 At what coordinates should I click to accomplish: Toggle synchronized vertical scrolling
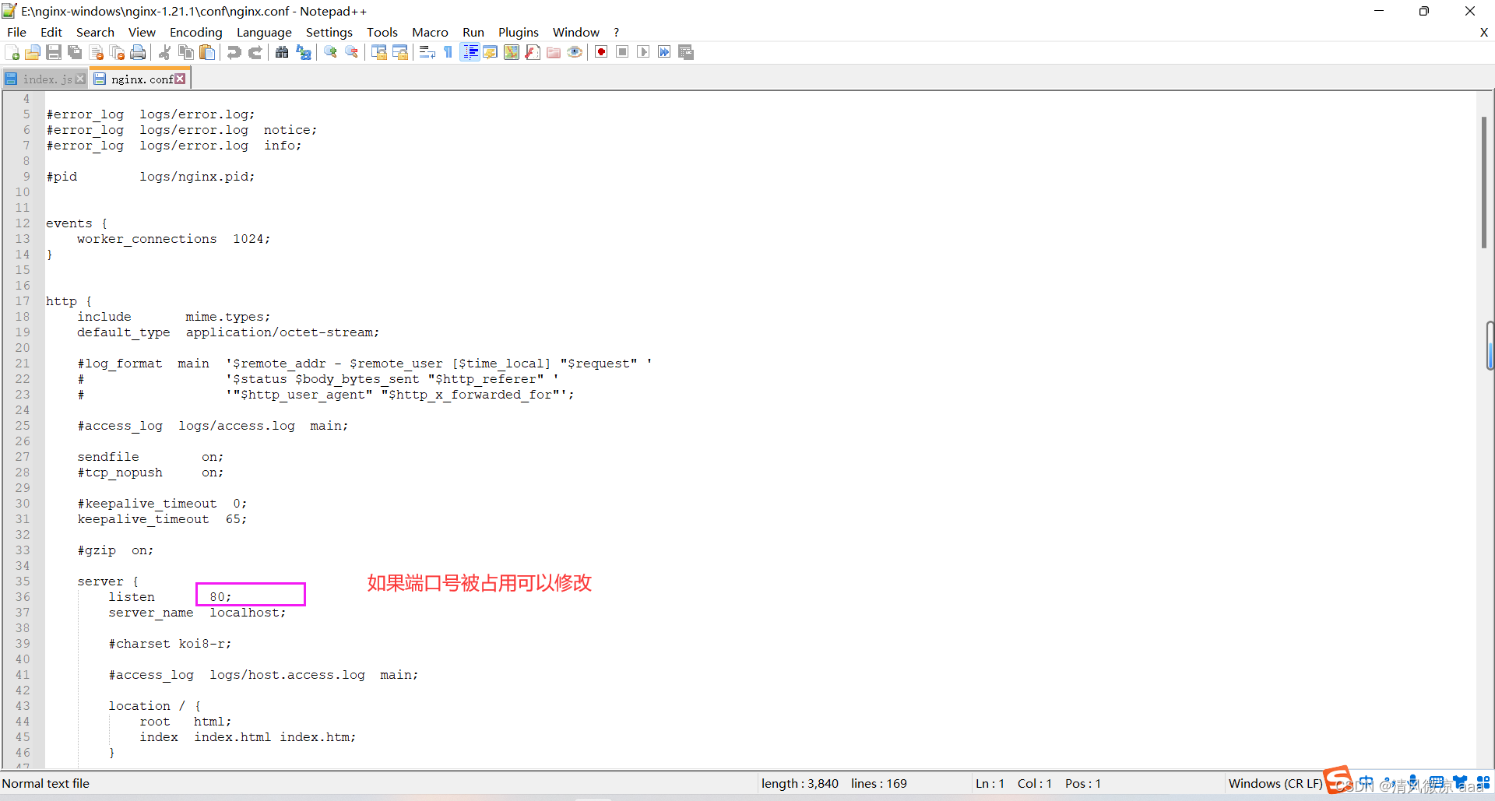click(x=379, y=52)
